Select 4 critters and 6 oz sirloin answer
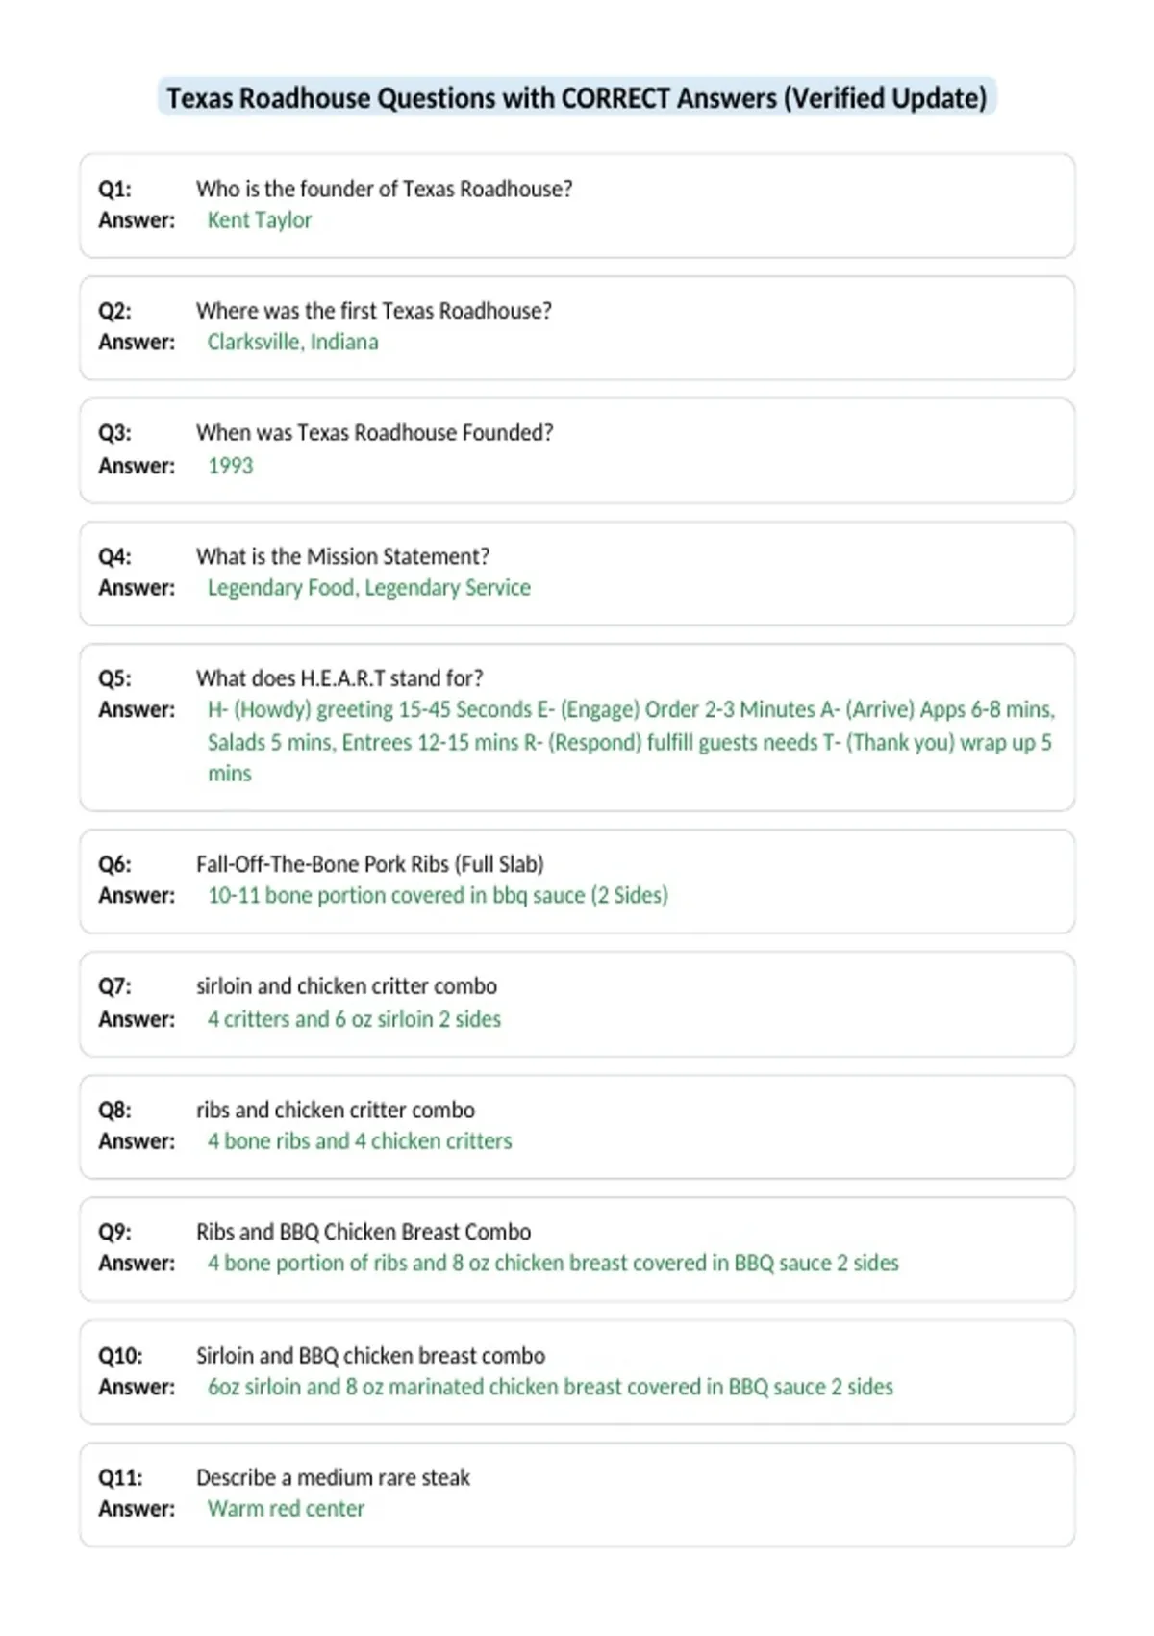Screen dimensions: 1154x1636 (355, 1019)
